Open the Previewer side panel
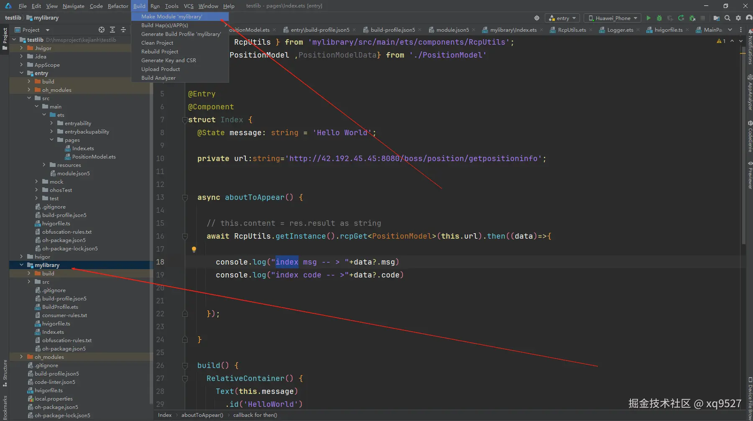Image resolution: width=753 pixels, height=421 pixels. click(x=750, y=175)
